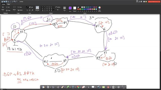Choose the straight line shape

coord(43,7)
